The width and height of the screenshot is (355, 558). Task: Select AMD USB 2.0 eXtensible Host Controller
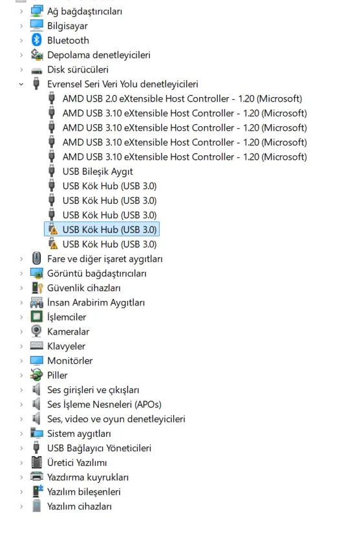(182, 98)
